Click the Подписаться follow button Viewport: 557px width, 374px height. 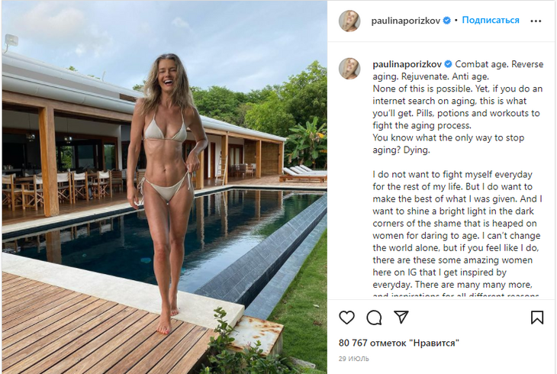pos(491,21)
